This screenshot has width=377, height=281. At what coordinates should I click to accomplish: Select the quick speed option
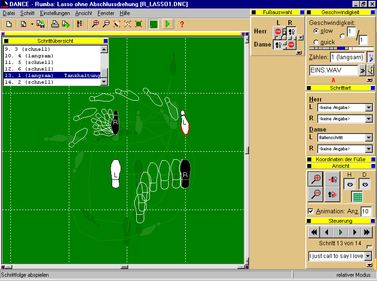316,42
